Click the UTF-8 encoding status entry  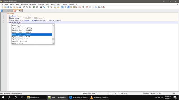tap(159, 93)
